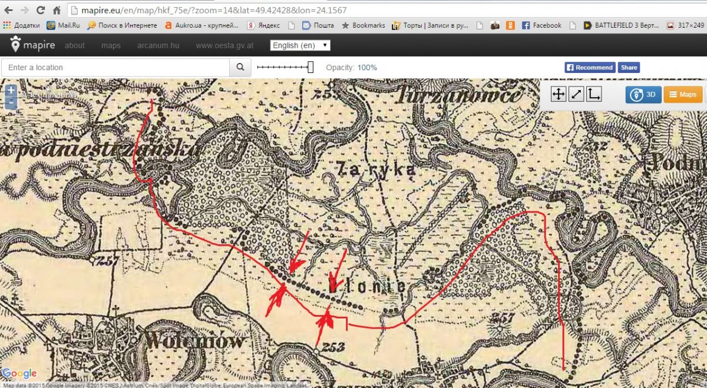The image size is (707, 388).
Task: Click the Facebook Recommend button
Action: 590,67
